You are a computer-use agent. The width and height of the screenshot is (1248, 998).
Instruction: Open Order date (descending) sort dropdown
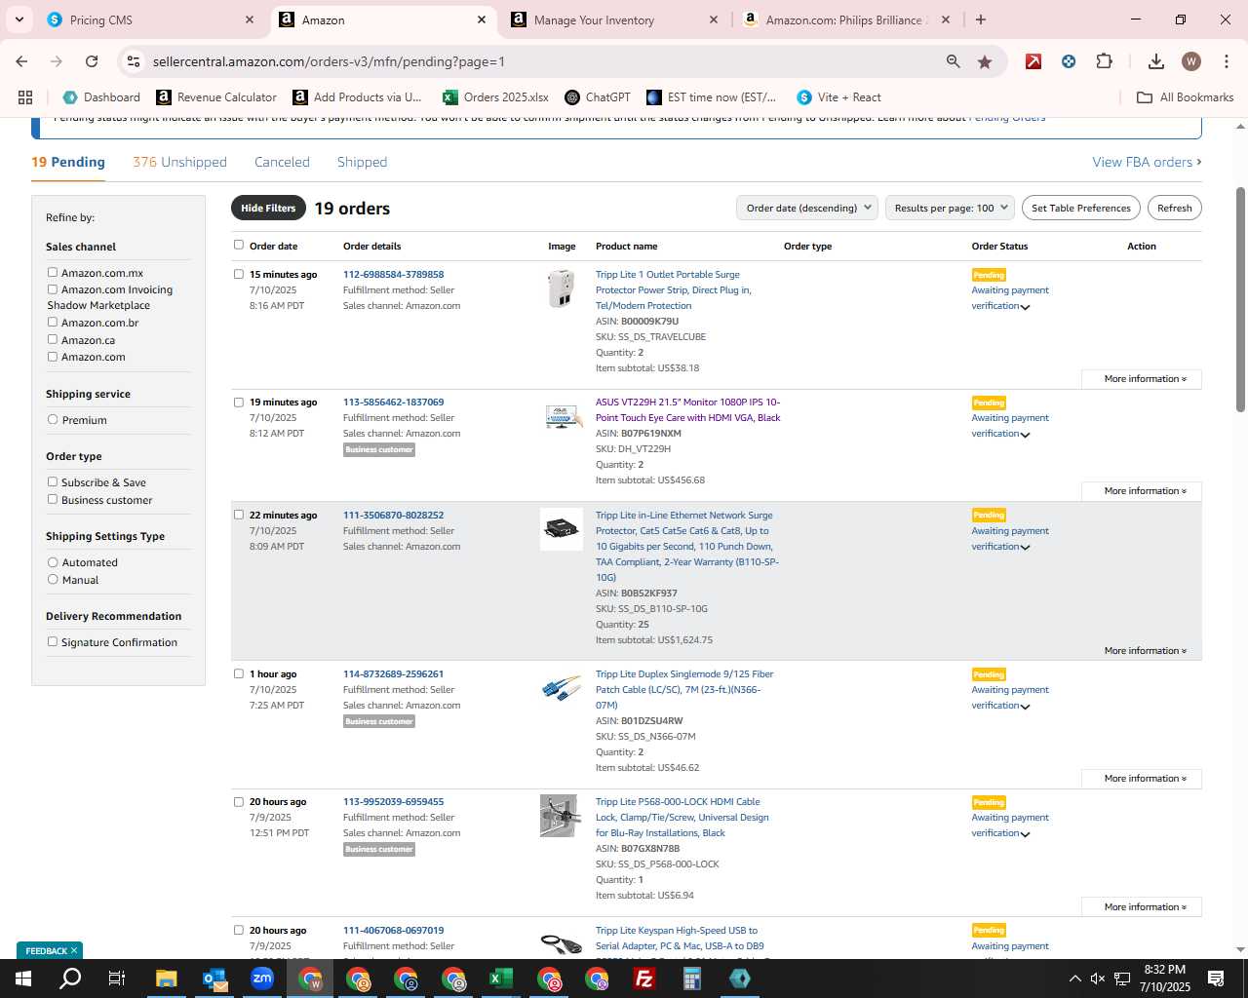(807, 208)
